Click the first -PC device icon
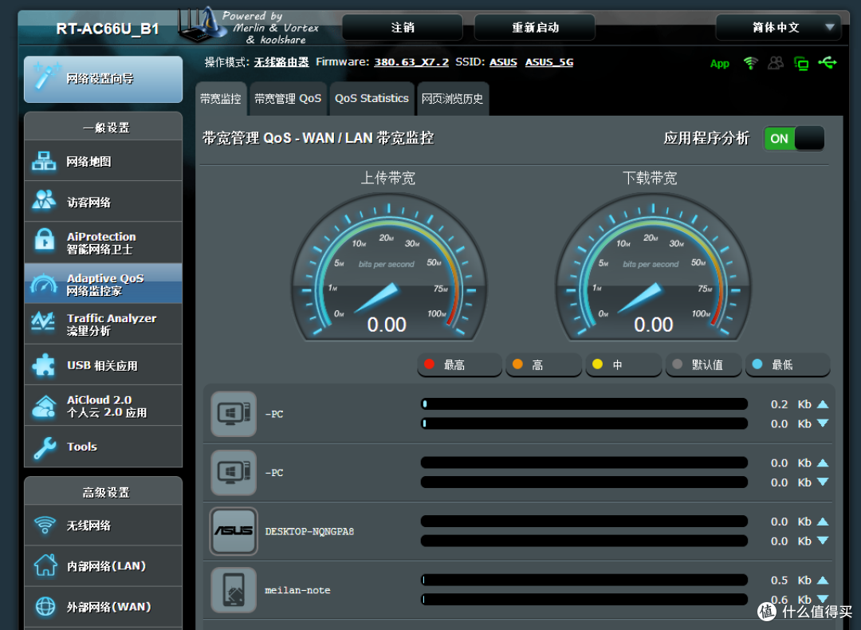861x630 pixels. click(234, 414)
